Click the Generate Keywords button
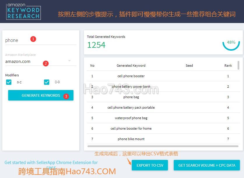This screenshot has height=178, width=244. 41,95
